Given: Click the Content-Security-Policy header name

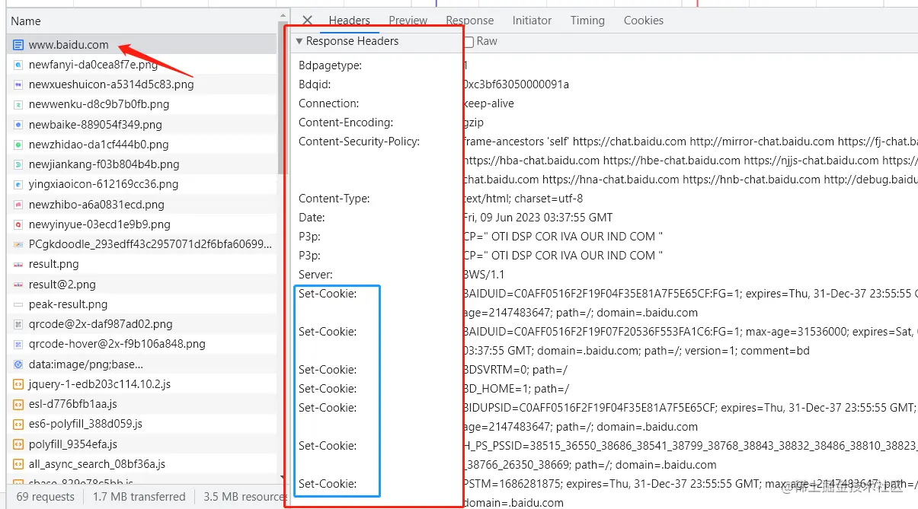Looking at the screenshot, I should click(360, 142).
